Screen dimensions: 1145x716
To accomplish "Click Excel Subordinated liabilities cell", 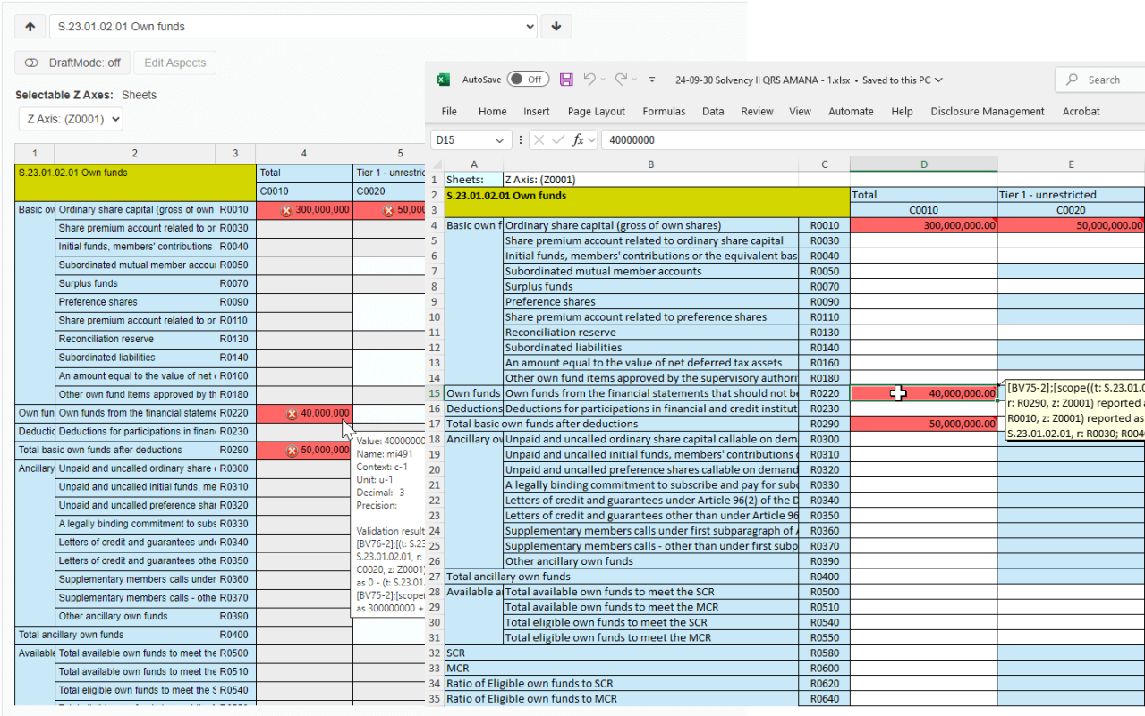I will coord(650,348).
